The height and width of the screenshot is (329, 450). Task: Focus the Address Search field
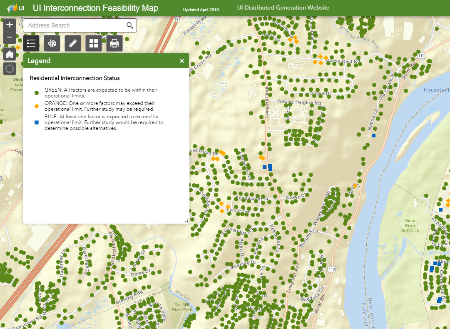pos(73,25)
